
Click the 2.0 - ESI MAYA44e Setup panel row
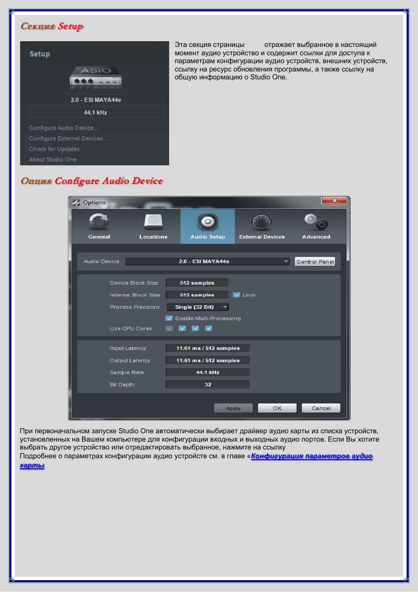click(96, 100)
